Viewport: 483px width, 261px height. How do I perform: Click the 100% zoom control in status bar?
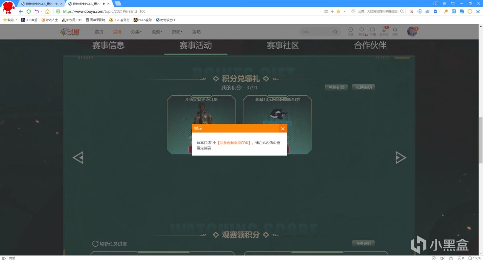point(474,258)
